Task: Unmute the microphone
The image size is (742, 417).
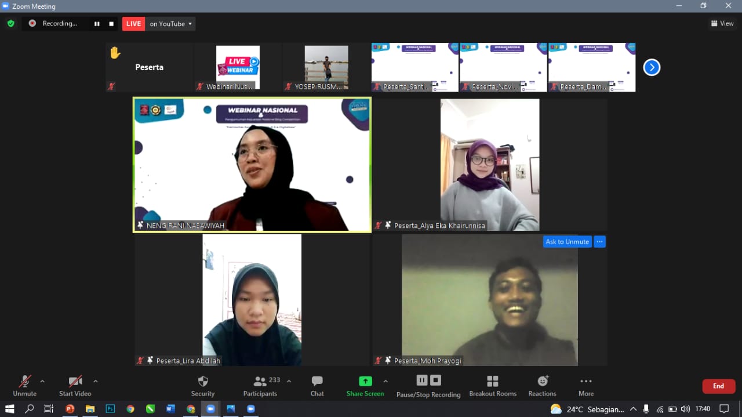Action: tap(25, 386)
